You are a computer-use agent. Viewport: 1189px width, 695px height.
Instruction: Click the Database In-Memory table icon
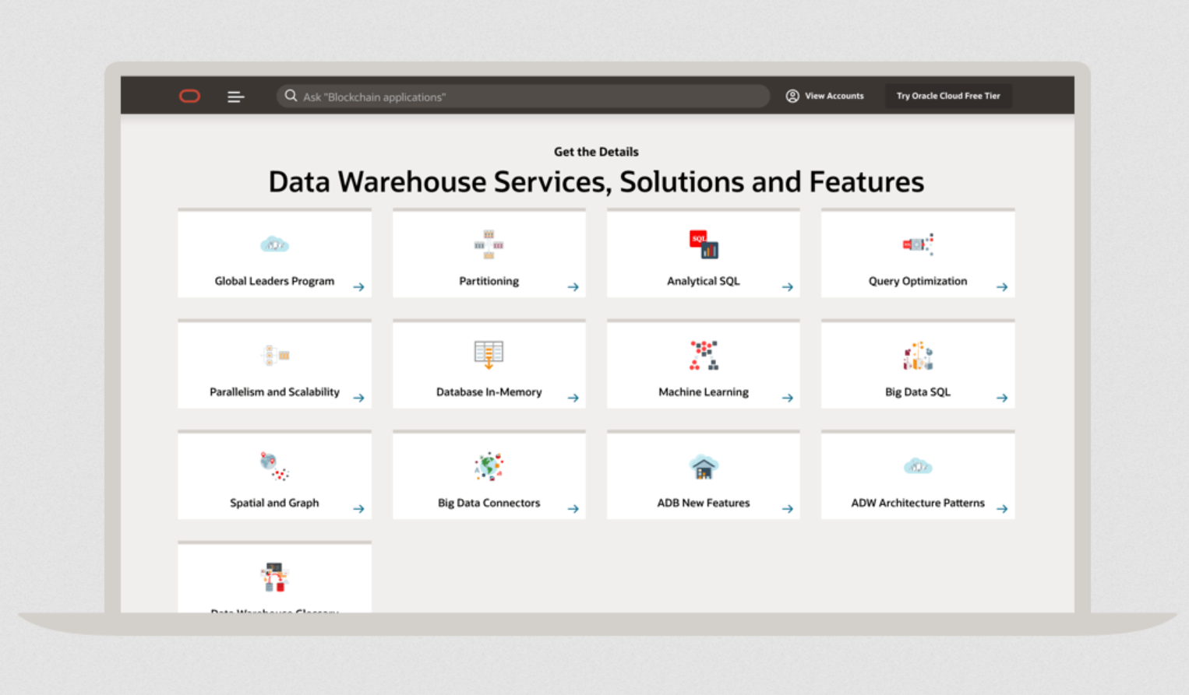[x=489, y=355]
